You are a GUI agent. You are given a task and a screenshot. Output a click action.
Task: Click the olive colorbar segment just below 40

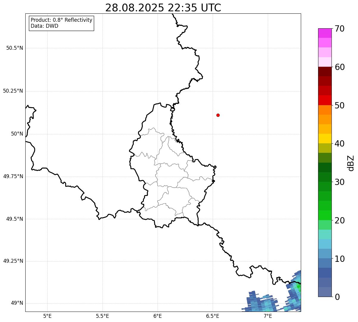coord(325,148)
